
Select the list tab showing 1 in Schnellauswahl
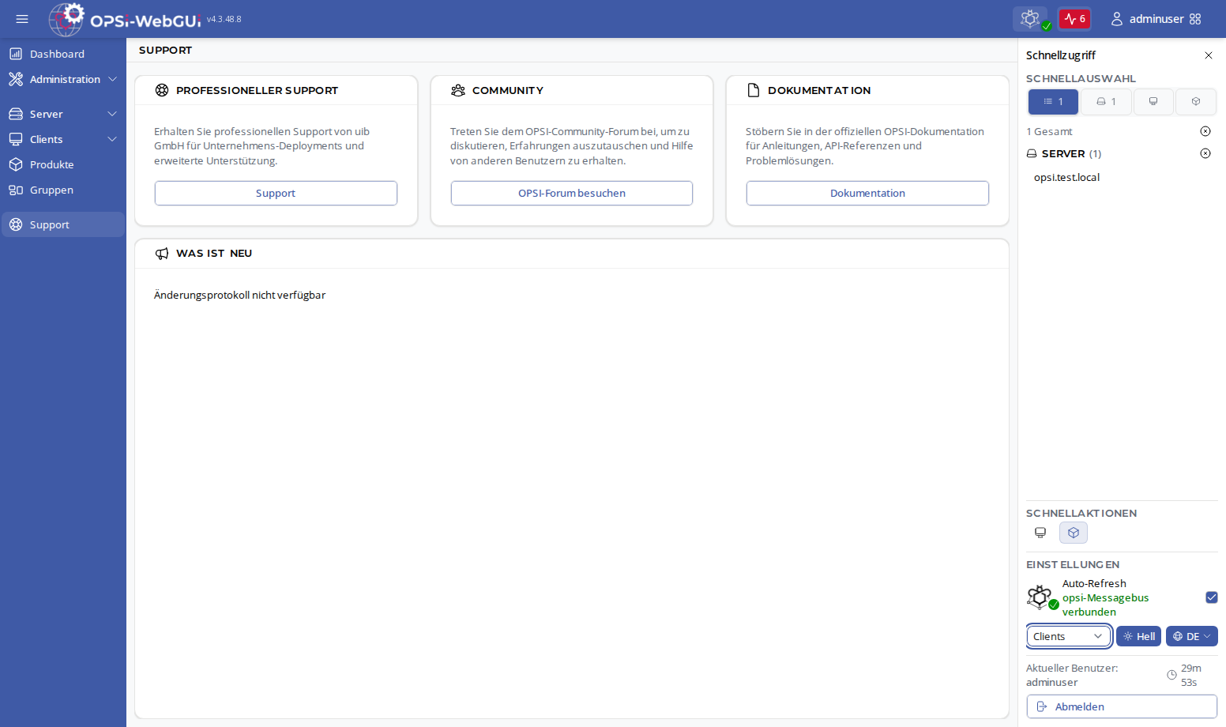coord(1053,101)
